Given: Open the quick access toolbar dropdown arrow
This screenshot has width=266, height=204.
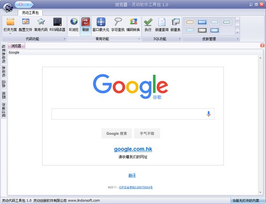Looking at the screenshot, I should click(x=27, y=4).
